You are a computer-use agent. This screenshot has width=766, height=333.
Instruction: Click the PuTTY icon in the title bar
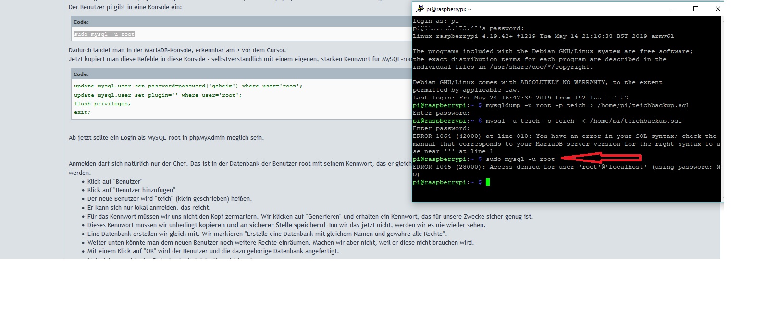420,9
